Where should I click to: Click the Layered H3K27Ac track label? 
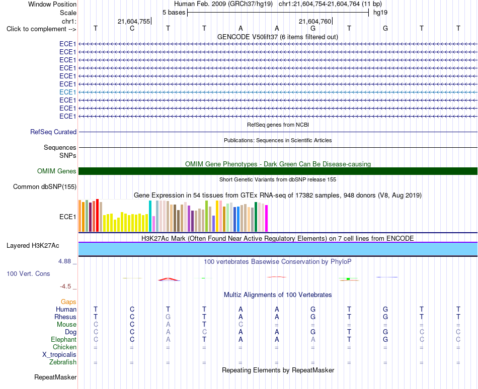tap(33, 246)
